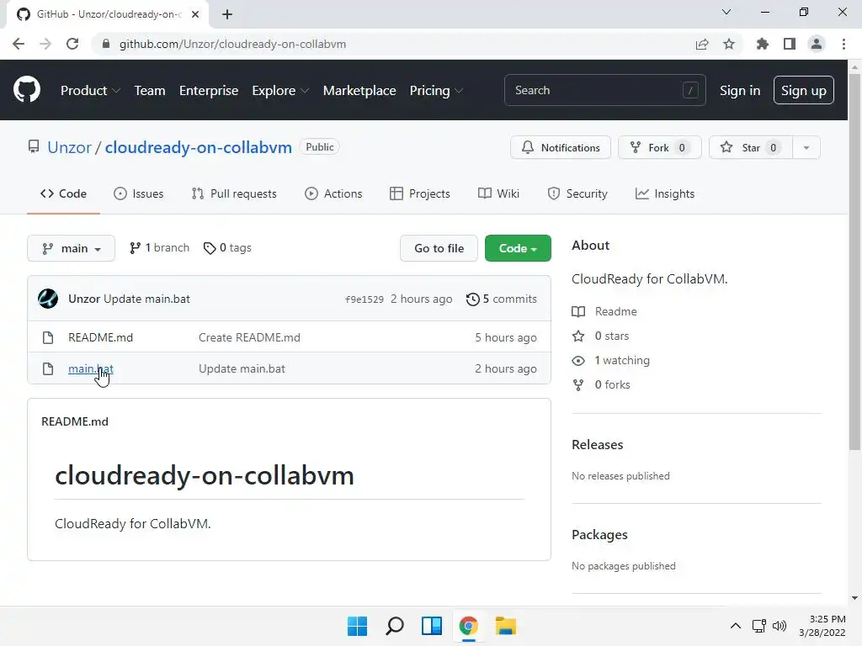
Task: Click the repository book icon beside Unzor
Action: pos(34,146)
